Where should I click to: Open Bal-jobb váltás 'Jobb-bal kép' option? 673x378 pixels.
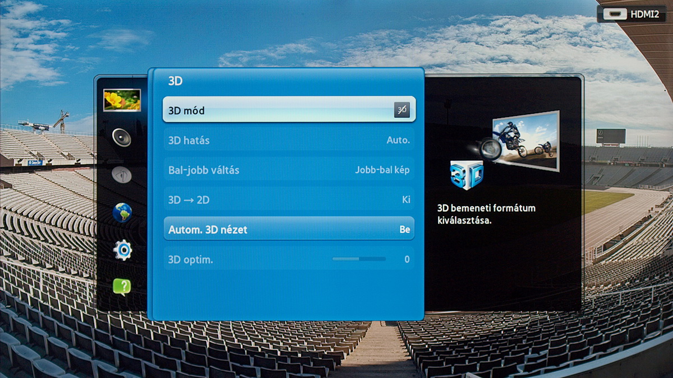[x=382, y=170]
